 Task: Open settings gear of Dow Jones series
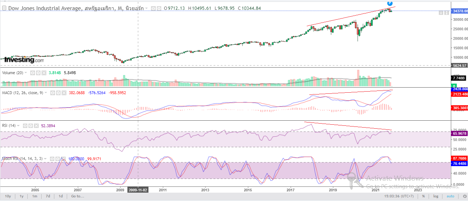click(x=159, y=8)
